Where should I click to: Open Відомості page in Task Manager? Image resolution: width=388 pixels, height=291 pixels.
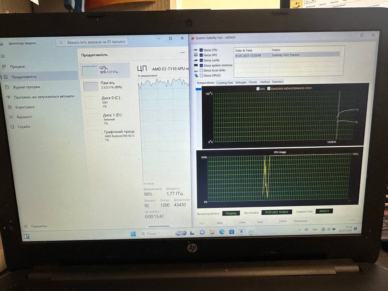click(x=24, y=117)
